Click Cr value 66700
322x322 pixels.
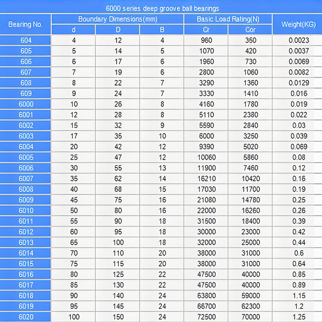click(206, 306)
